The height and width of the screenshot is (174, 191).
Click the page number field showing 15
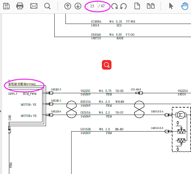click(x=92, y=6)
